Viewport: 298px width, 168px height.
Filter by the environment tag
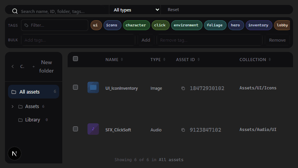(186, 25)
